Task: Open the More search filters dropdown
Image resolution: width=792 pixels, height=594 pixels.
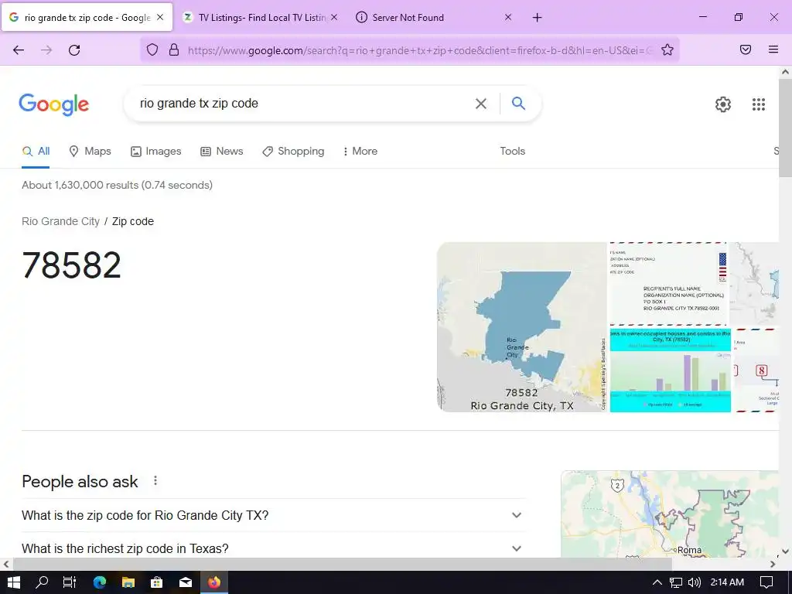Action: (x=360, y=151)
